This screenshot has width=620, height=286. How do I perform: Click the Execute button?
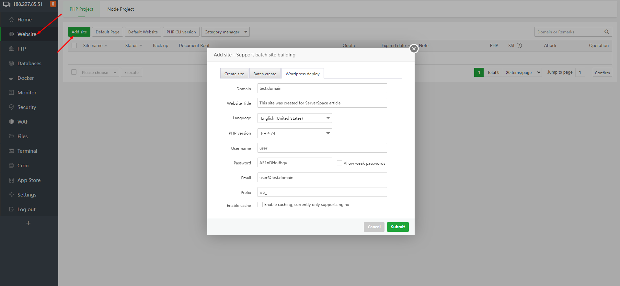[132, 72]
